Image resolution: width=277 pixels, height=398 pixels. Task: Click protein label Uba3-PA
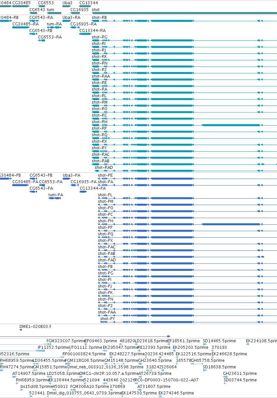71,175
